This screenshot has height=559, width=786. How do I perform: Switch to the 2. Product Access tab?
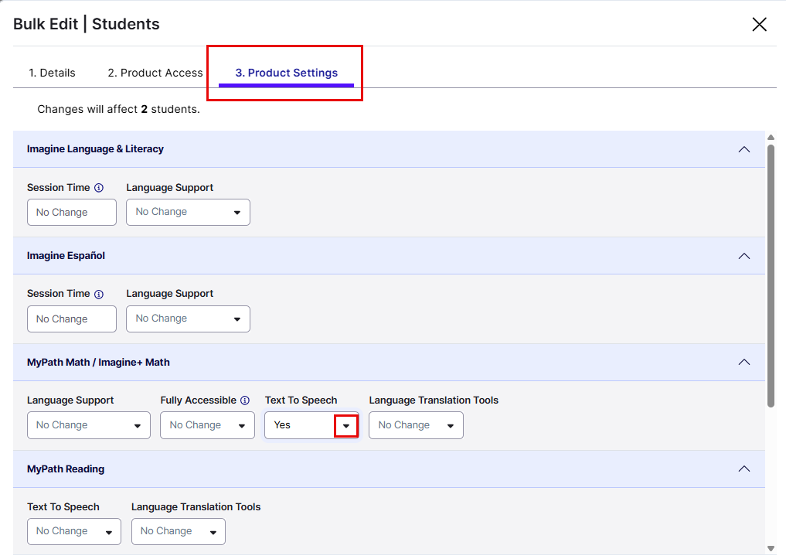point(155,73)
